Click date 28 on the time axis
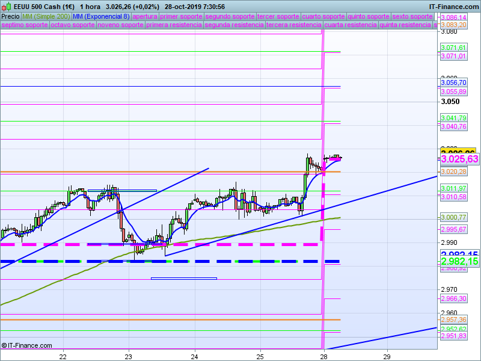This screenshot has height=361, width=481. pos(324,357)
